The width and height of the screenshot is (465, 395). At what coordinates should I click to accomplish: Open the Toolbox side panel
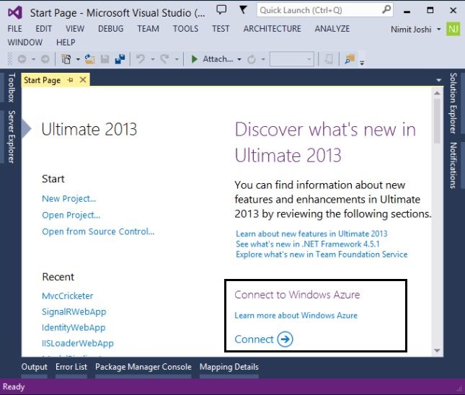pyautogui.click(x=12, y=88)
